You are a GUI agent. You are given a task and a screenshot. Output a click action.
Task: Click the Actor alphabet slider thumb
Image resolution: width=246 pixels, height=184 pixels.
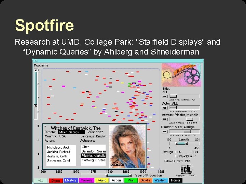click(x=173, y=108)
